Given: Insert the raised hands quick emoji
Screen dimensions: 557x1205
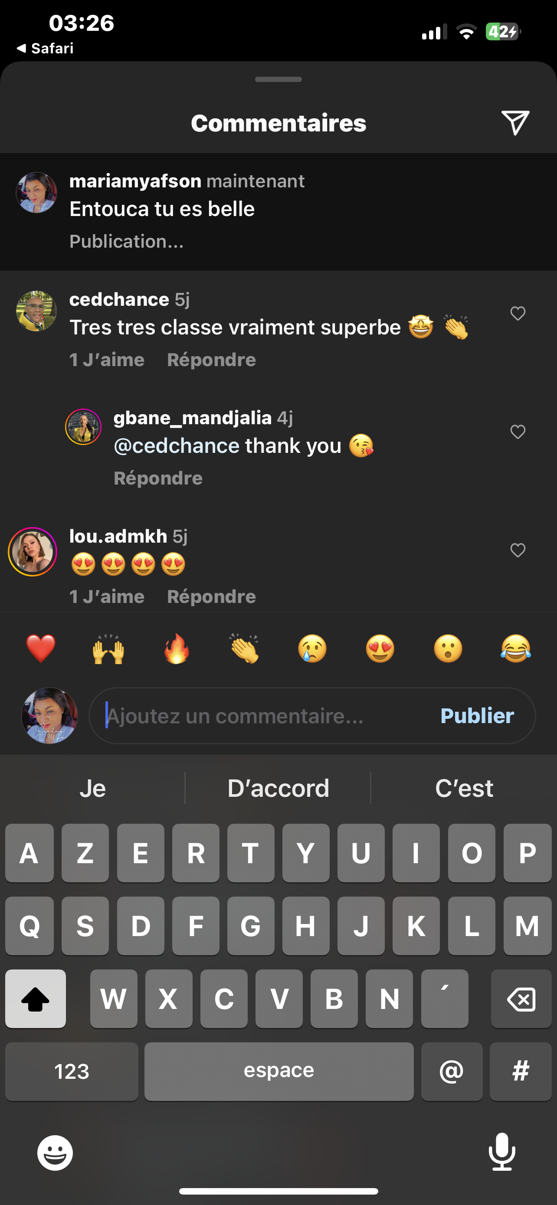Looking at the screenshot, I should (108, 649).
